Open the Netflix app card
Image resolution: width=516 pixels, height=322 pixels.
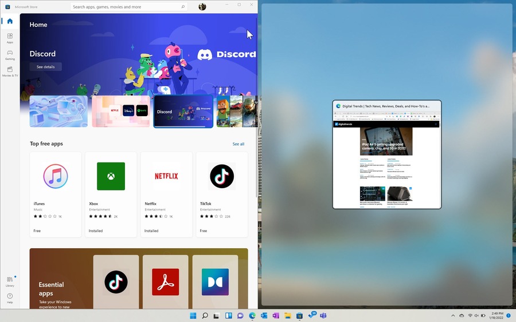(x=166, y=194)
